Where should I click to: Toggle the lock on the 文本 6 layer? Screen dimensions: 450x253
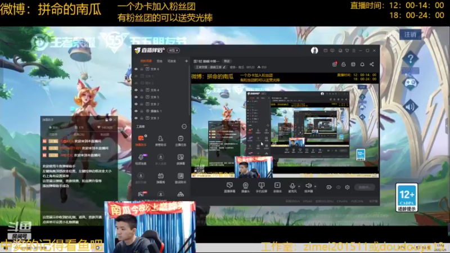[x=142, y=69]
